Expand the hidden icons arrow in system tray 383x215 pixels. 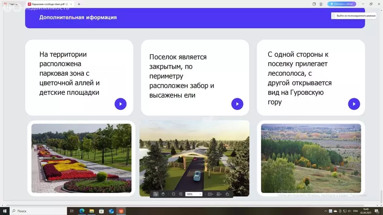click(x=325, y=211)
